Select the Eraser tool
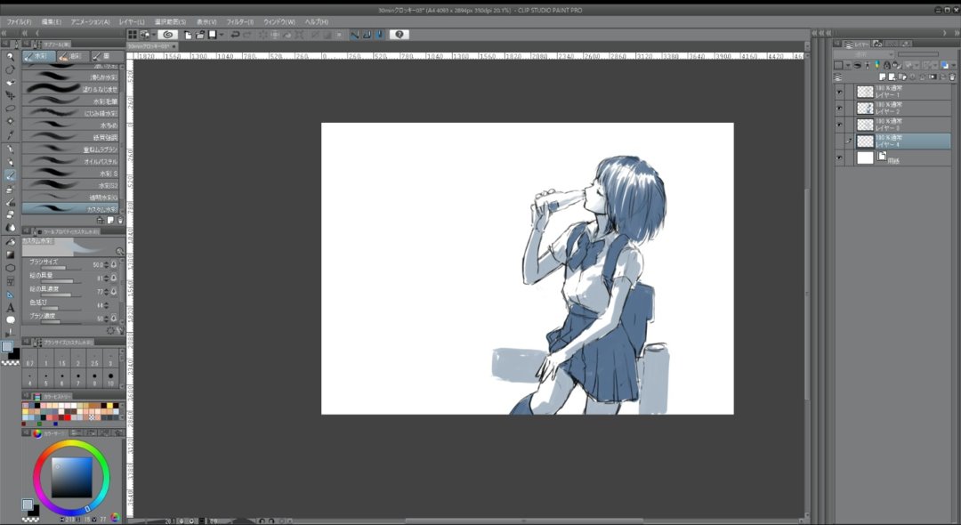Viewport: 961px width, 525px height. tap(10, 214)
